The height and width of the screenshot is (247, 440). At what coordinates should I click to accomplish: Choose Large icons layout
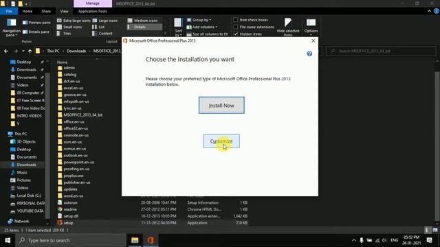[105, 21]
